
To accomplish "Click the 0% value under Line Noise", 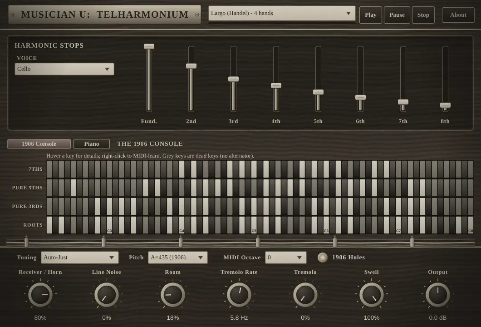I will coord(107,318).
